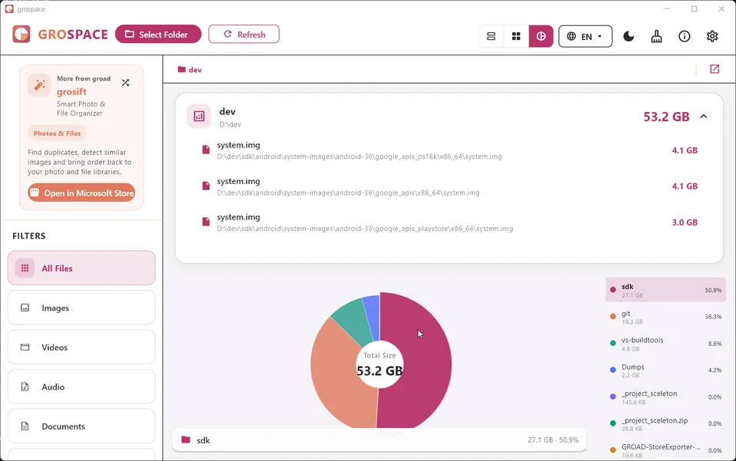Open the info about icon
The image size is (736, 461).
coord(685,36)
